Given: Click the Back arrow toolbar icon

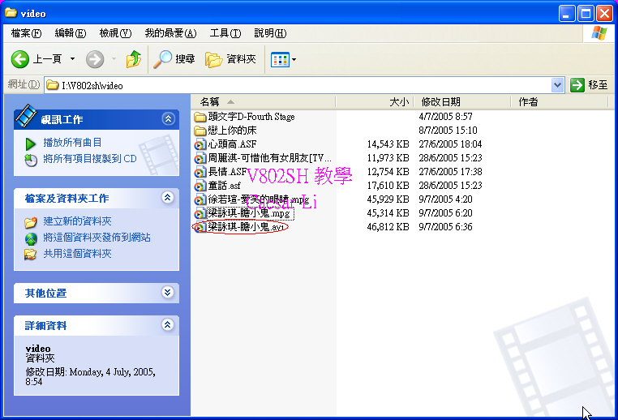Looking at the screenshot, I should tap(20, 59).
